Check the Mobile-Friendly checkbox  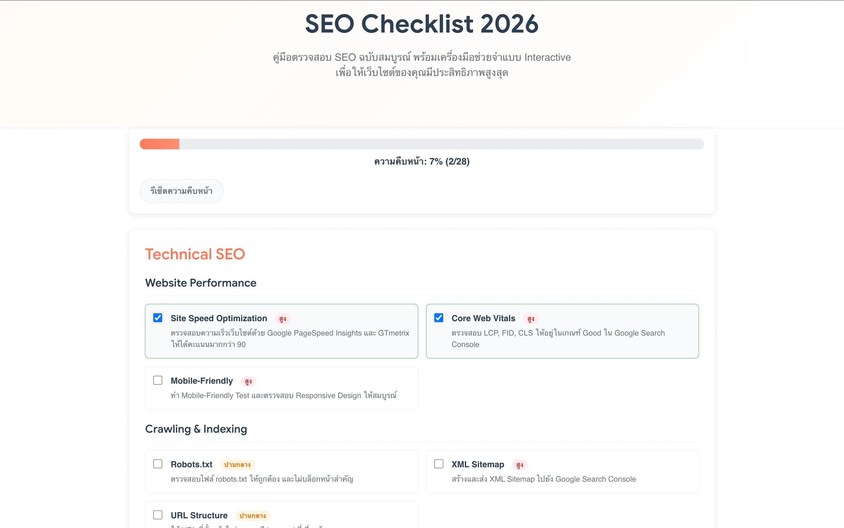click(158, 380)
